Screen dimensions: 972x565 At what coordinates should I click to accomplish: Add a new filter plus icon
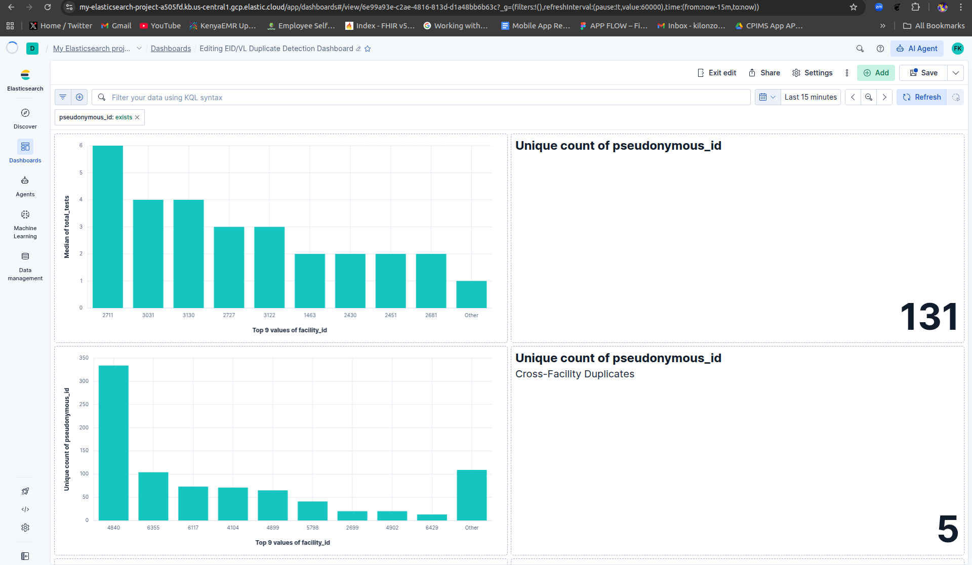[79, 97]
